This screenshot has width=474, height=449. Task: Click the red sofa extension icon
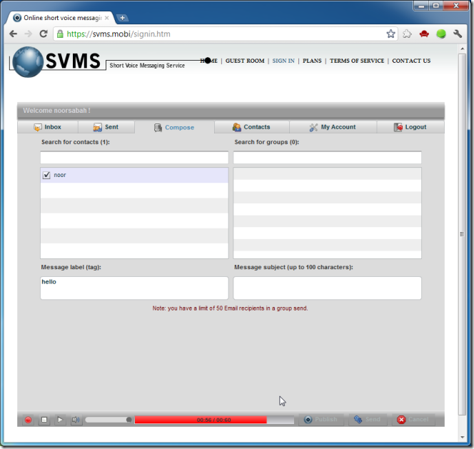click(x=424, y=34)
